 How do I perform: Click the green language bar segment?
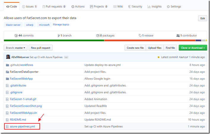[x=54, y=40]
